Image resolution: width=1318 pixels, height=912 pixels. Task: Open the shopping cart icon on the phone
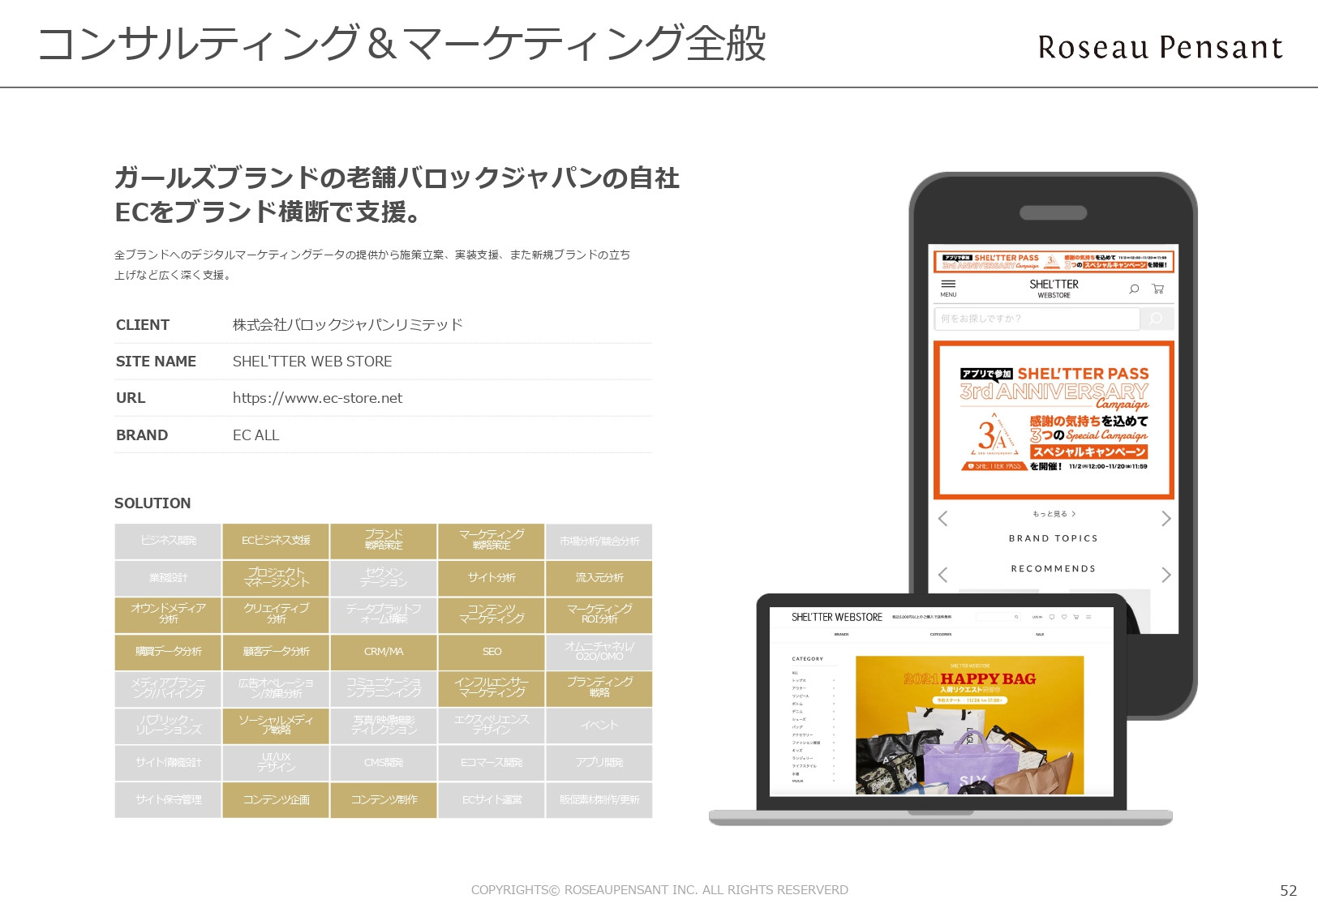1158,289
